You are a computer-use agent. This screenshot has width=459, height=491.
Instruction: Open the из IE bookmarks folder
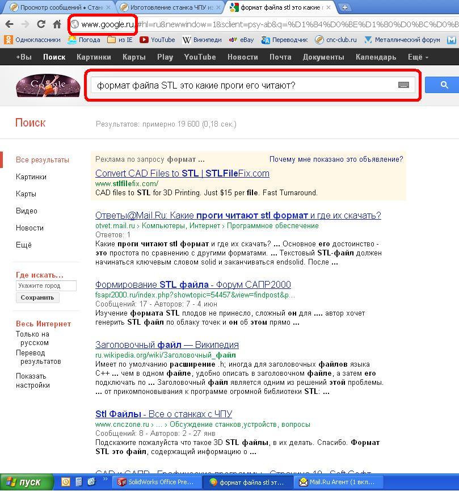(120, 40)
